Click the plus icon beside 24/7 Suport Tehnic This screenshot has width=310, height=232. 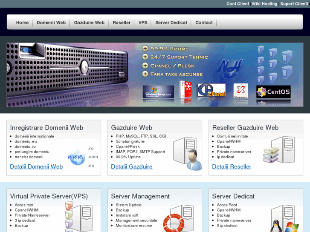(x=145, y=57)
